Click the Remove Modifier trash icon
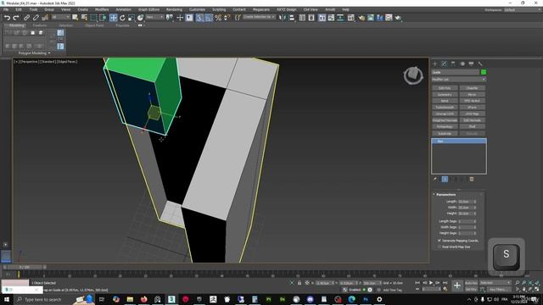 click(472, 179)
